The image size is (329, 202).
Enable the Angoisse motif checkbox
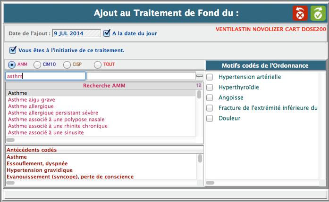210,97
